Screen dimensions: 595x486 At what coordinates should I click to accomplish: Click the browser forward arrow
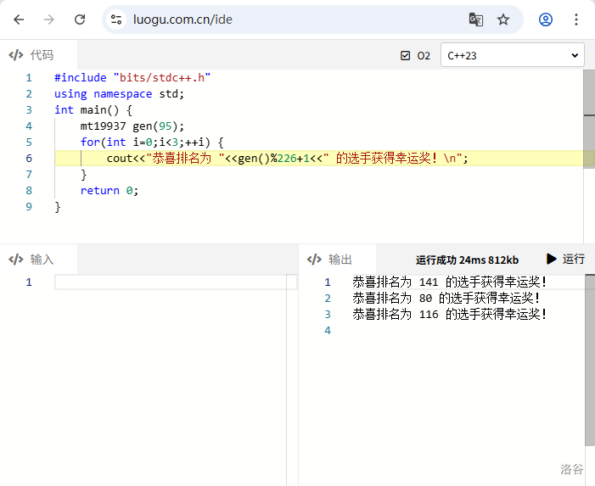49,20
